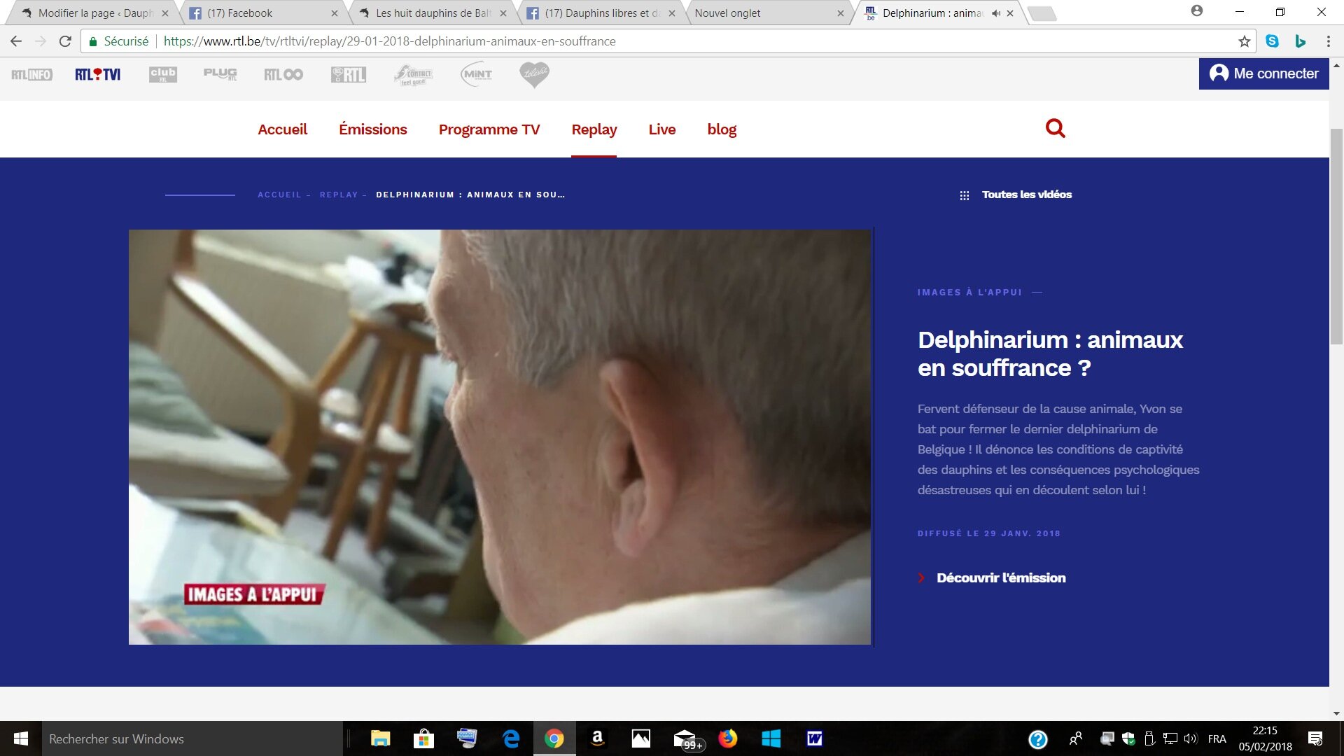Screen dimensions: 1344x756
Task: Mute the Delphinarium tab audio icon
Action: 995,13
